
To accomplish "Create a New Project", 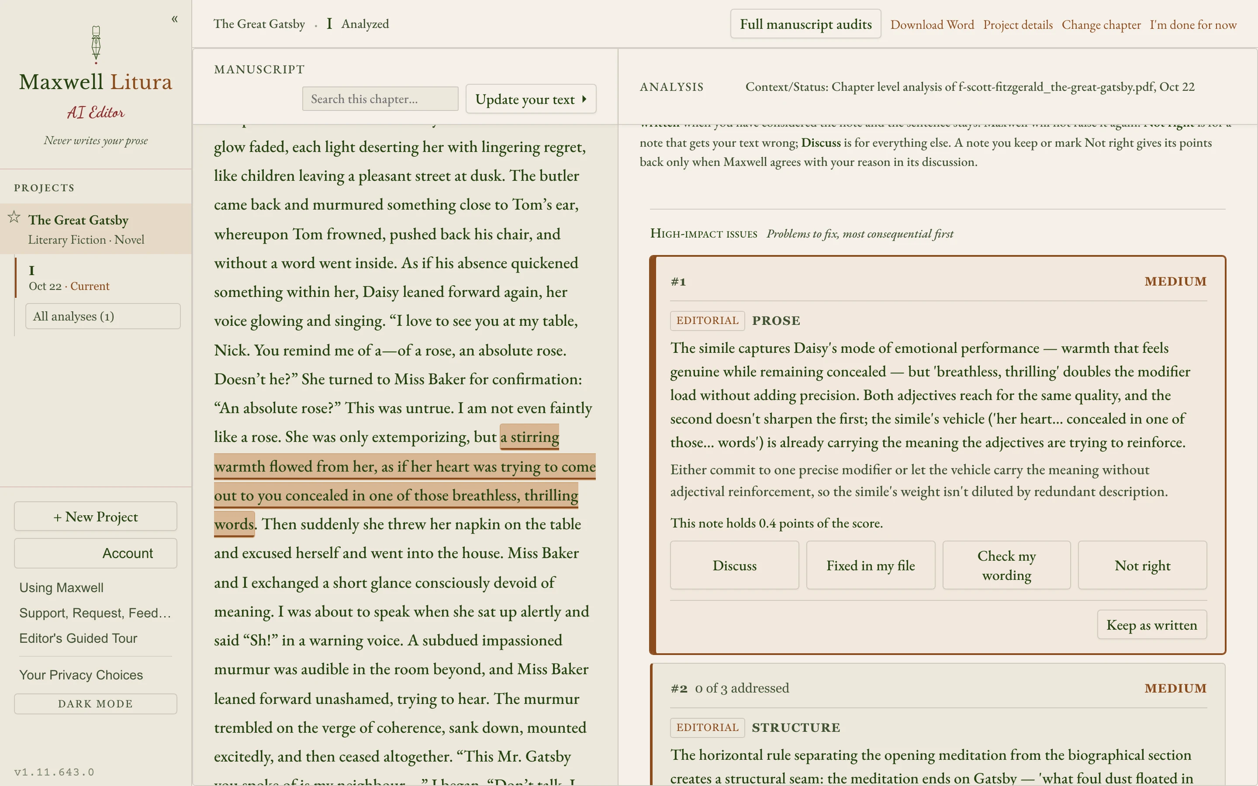I will pos(96,516).
